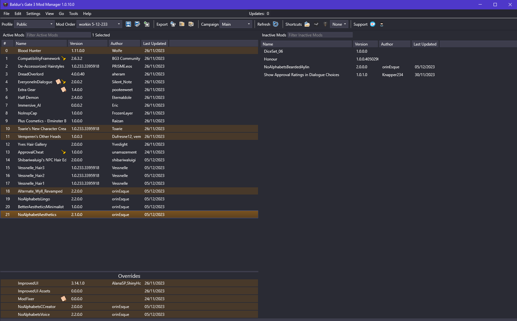This screenshot has width=517, height=321.
Task: Select the NoAlphabetsCCreator override row
Action: tap(129, 307)
